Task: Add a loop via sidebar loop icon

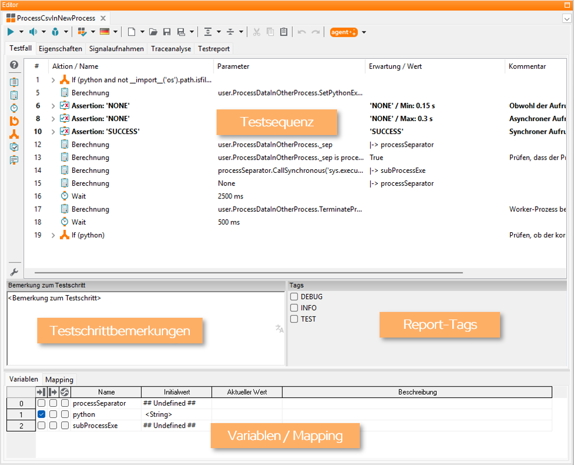Action: pyautogui.click(x=14, y=121)
